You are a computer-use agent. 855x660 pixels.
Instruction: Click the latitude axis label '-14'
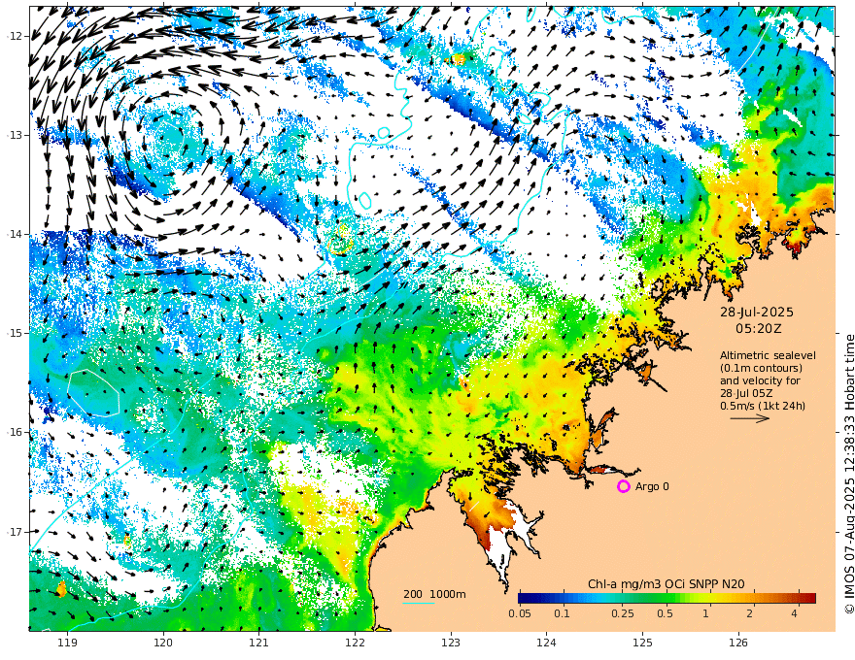click(16, 234)
